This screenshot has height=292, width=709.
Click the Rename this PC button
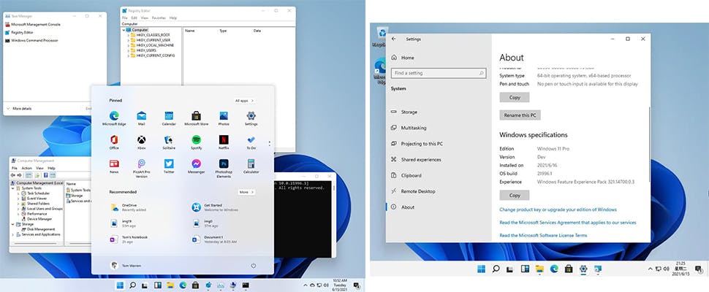520,115
